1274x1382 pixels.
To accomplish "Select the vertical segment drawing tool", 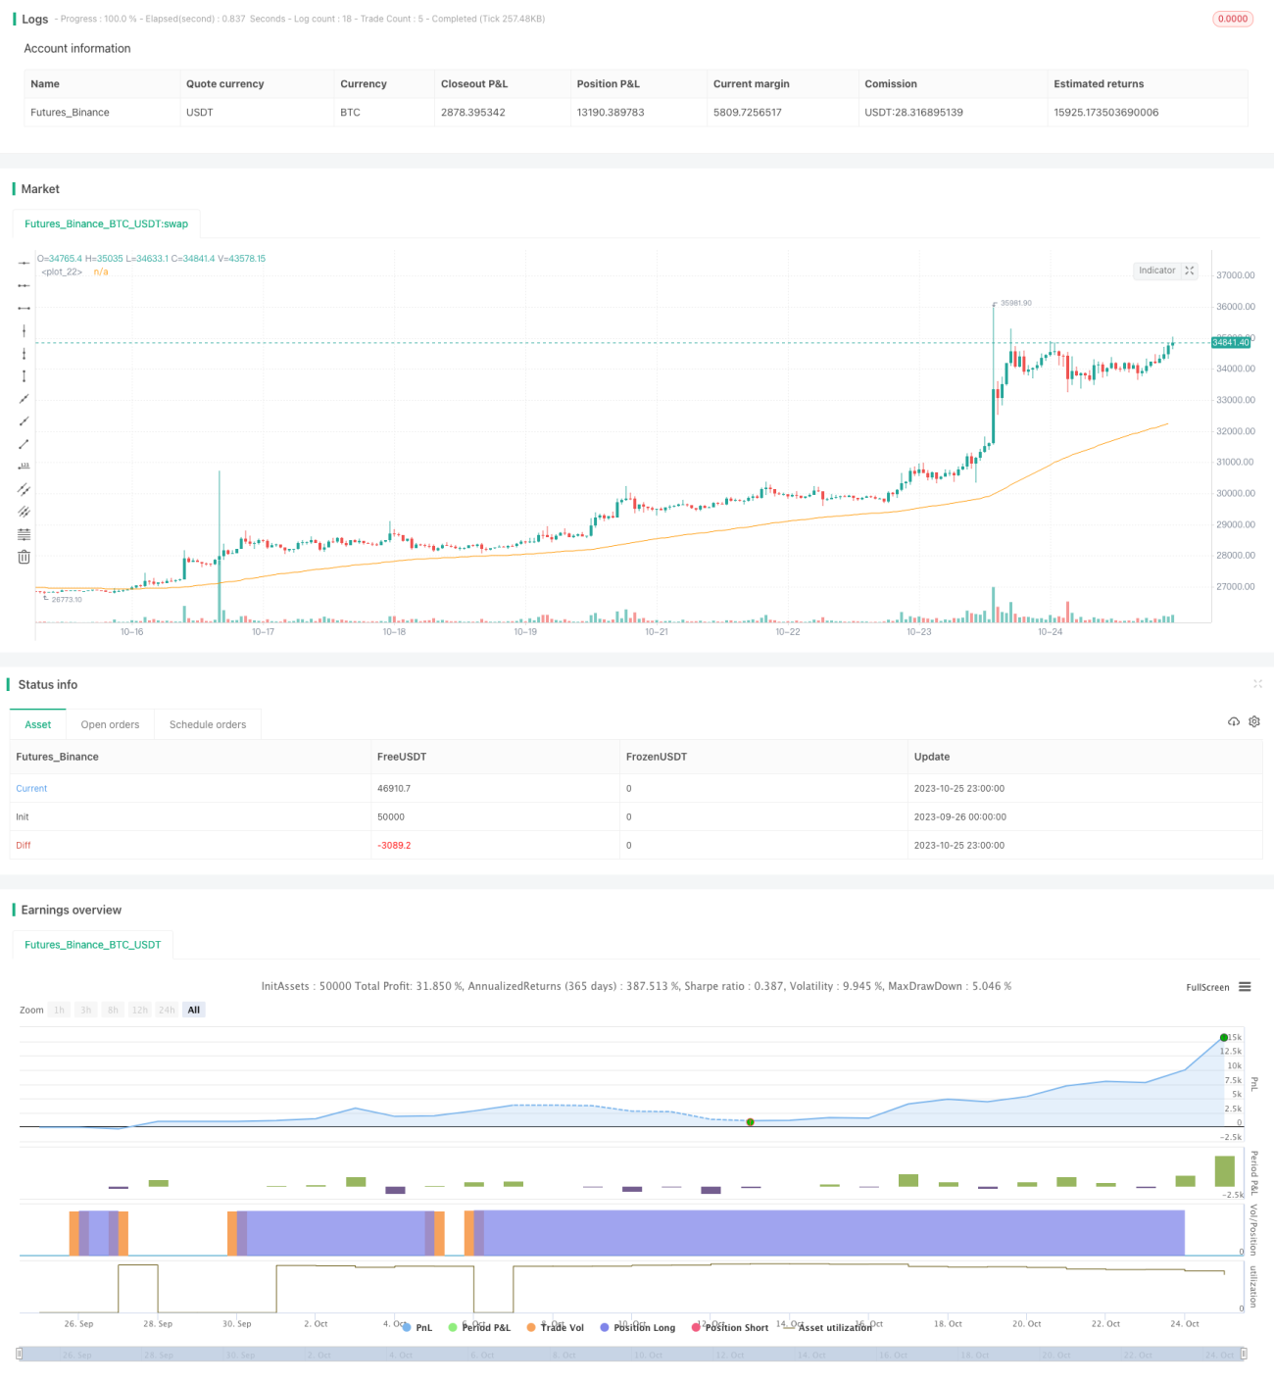I will pyautogui.click(x=24, y=376).
